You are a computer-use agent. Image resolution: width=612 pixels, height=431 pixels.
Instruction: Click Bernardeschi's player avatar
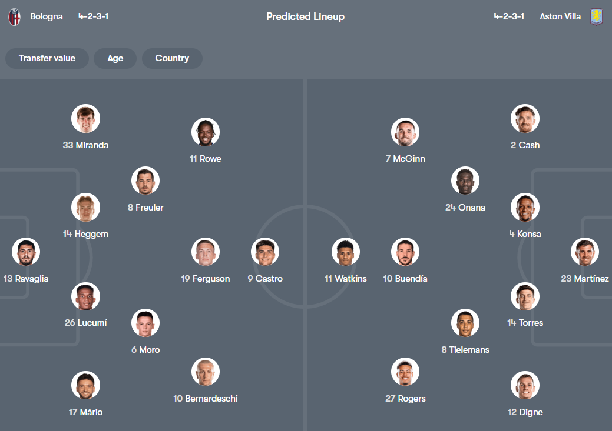(x=206, y=372)
